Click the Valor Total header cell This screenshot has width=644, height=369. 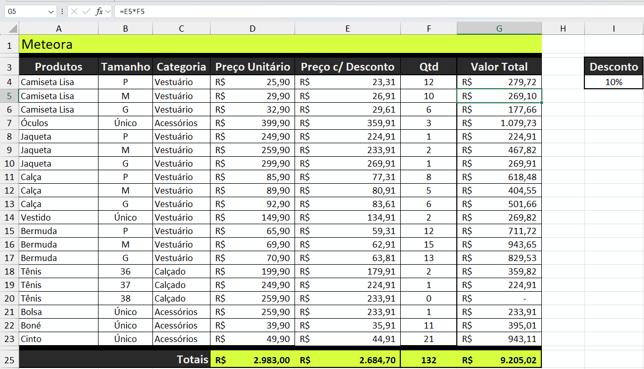499,66
